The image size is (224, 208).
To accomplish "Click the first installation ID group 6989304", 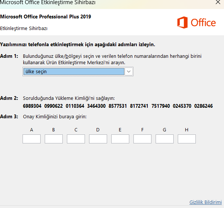I will 32,106.
